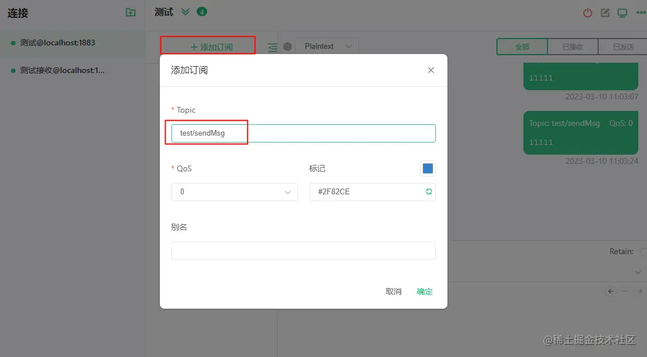Click the green refresh random color icon
The height and width of the screenshot is (357, 647).
(428, 191)
